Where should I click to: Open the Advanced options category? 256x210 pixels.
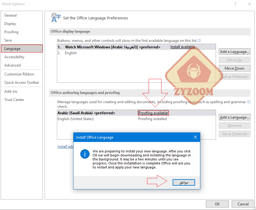(x=22, y=65)
